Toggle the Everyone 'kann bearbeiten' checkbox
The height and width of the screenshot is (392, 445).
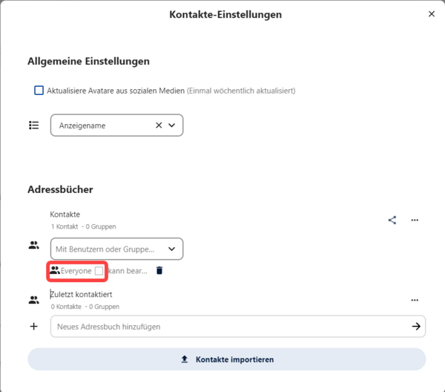click(99, 271)
